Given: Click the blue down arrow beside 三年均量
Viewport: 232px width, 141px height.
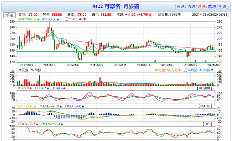Looking at the screenshot, I should click(212, 70).
